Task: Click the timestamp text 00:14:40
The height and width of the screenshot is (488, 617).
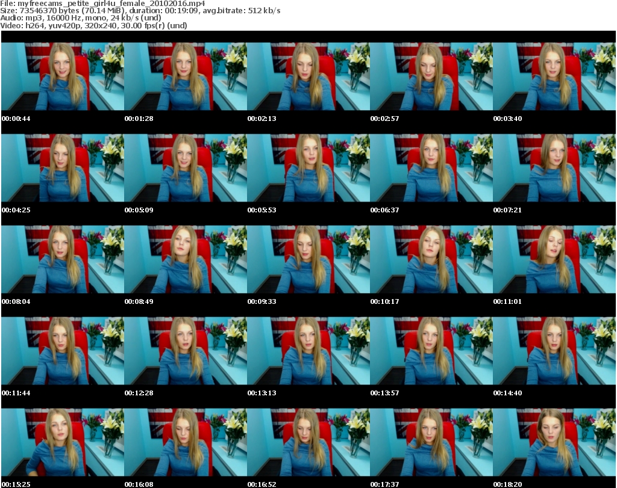Action: (x=507, y=393)
